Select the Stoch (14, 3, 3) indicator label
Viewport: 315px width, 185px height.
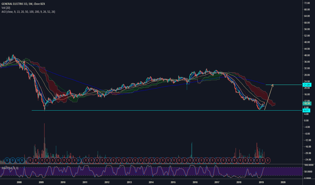point(10,168)
